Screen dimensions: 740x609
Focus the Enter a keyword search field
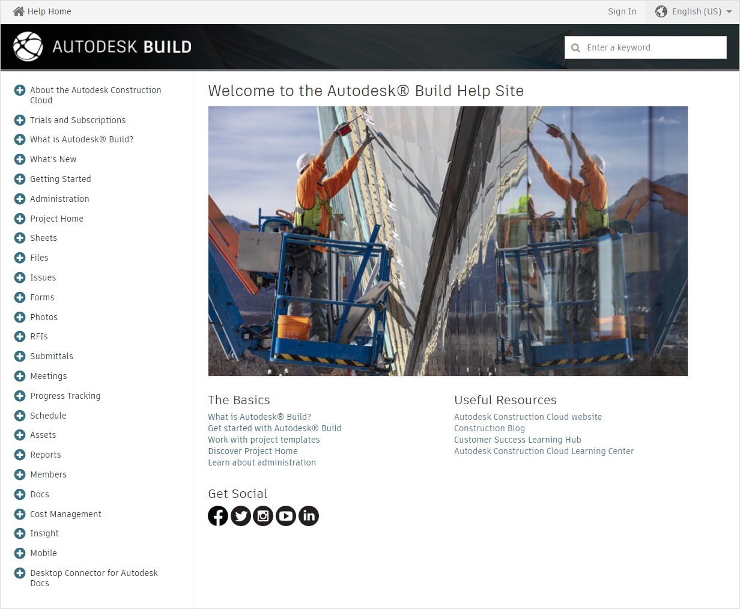coord(646,47)
